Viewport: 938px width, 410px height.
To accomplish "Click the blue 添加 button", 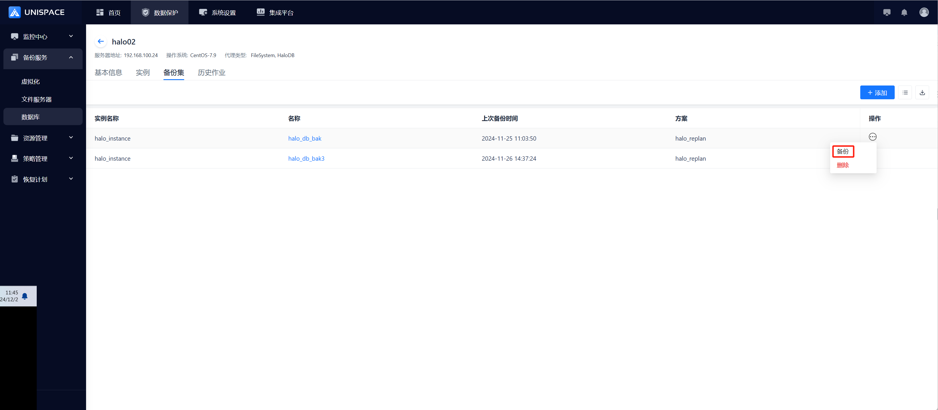I will tap(877, 92).
